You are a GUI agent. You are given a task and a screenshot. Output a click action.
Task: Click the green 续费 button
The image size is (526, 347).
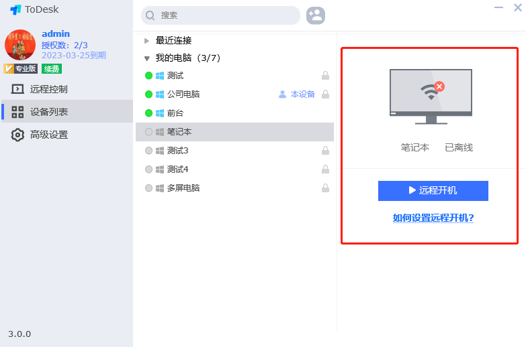pos(52,69)
